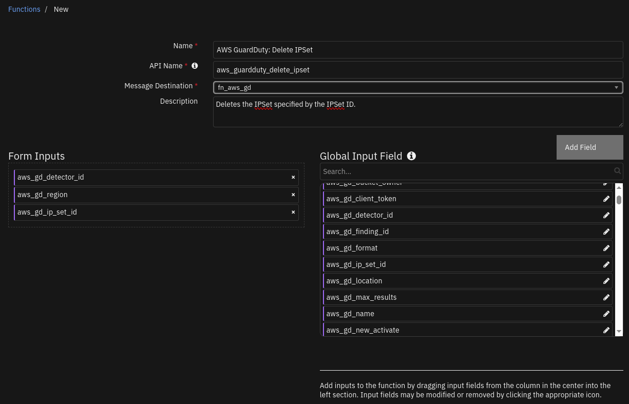
Task: Select aws_gd_ip_set_id in Form Inputs
Action: 156,212
